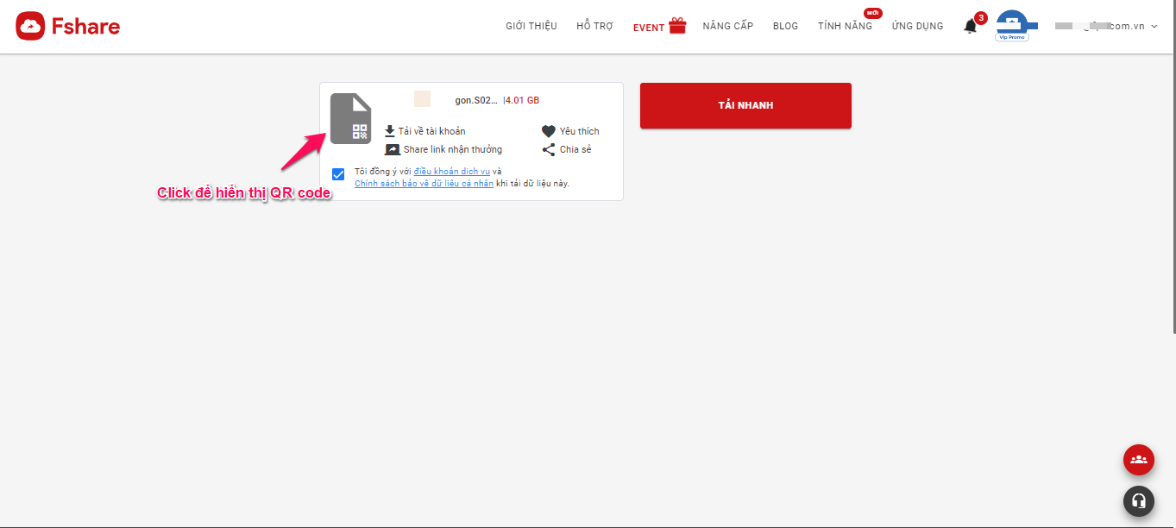Select the TÍNH NĂNG menu item
Viewport: 1176px width, 528px height.
click(x=845, y=25)
